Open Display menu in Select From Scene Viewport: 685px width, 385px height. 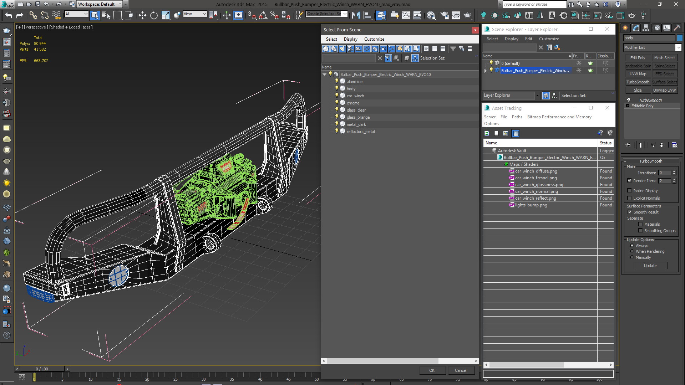point(350,39)
